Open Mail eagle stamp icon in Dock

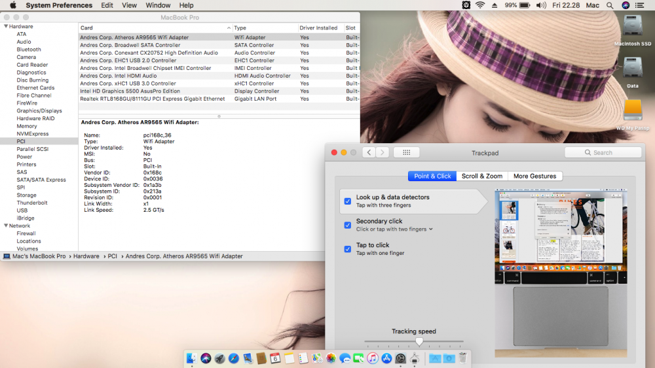click(x=248, y=358)
